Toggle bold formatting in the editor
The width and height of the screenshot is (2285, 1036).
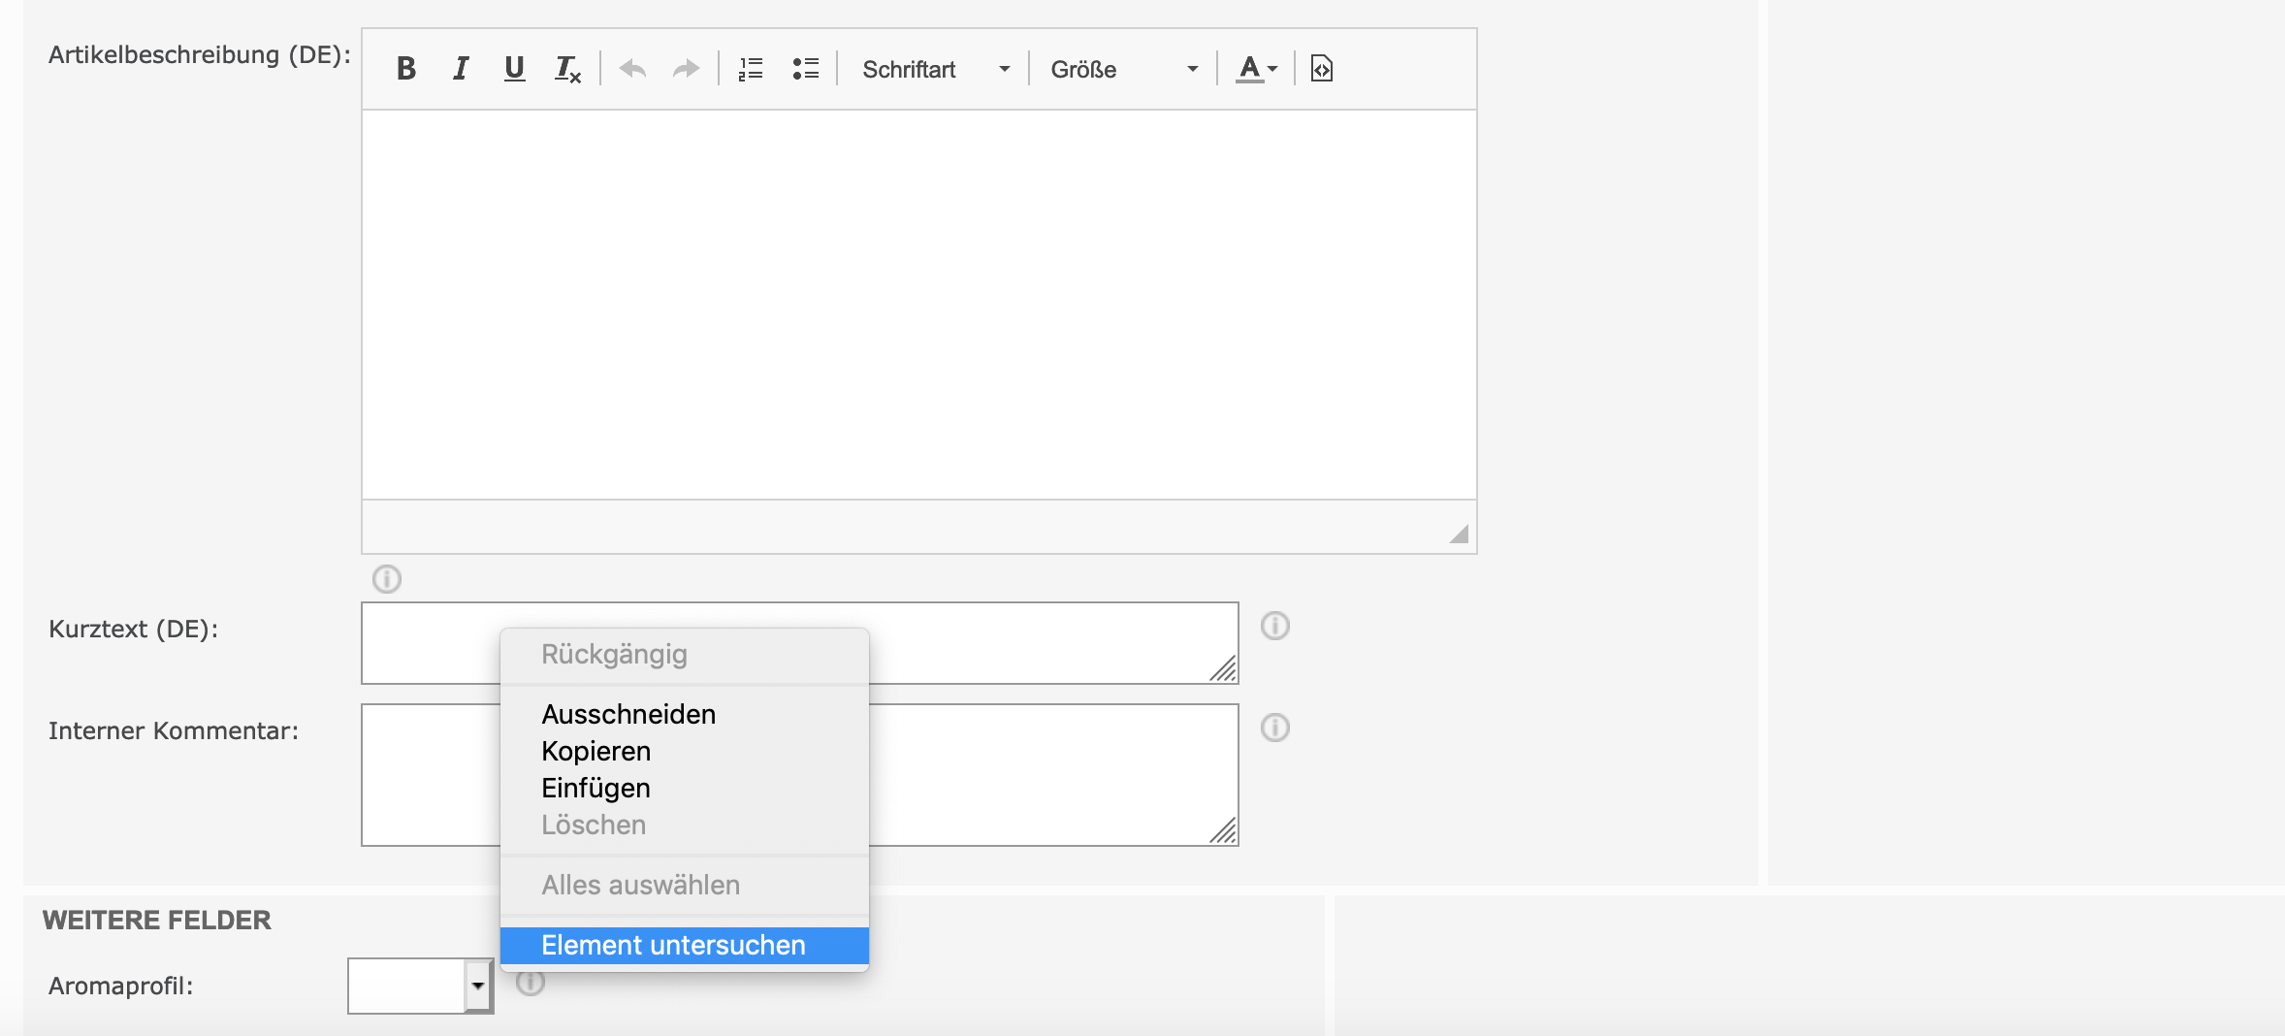click(x=406, y=69)
